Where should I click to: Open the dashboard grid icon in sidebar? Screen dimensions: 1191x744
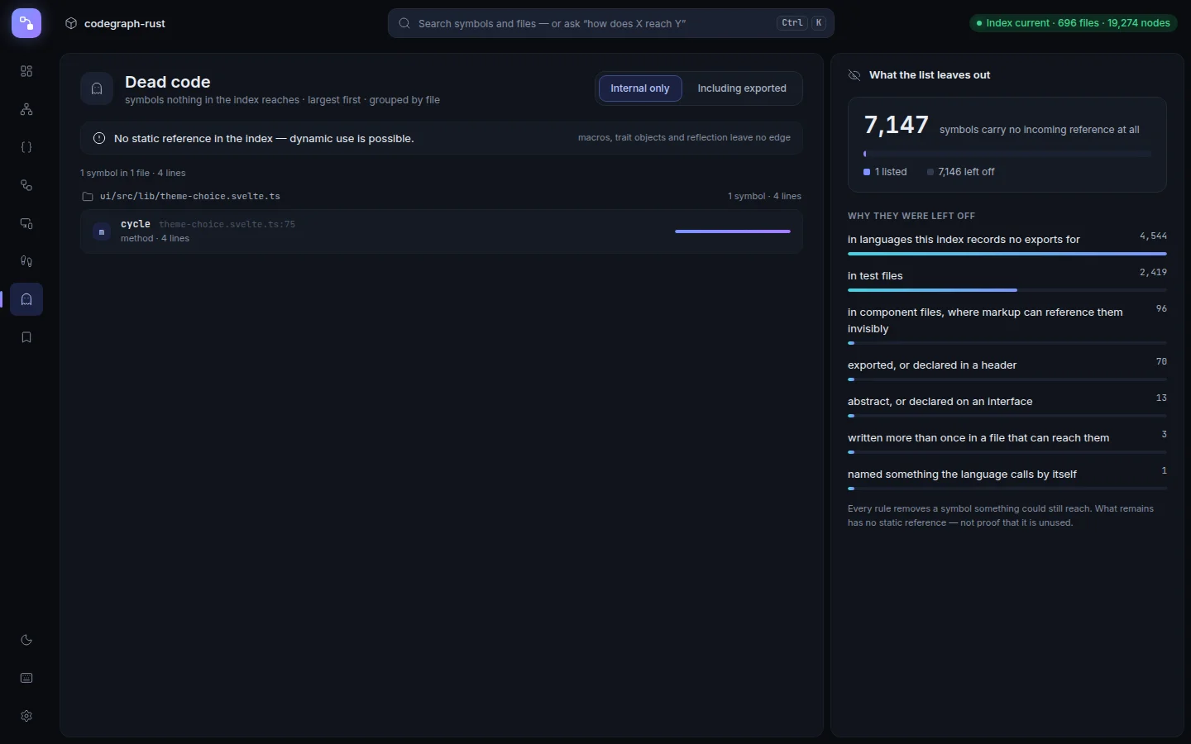tap(26, 71)
